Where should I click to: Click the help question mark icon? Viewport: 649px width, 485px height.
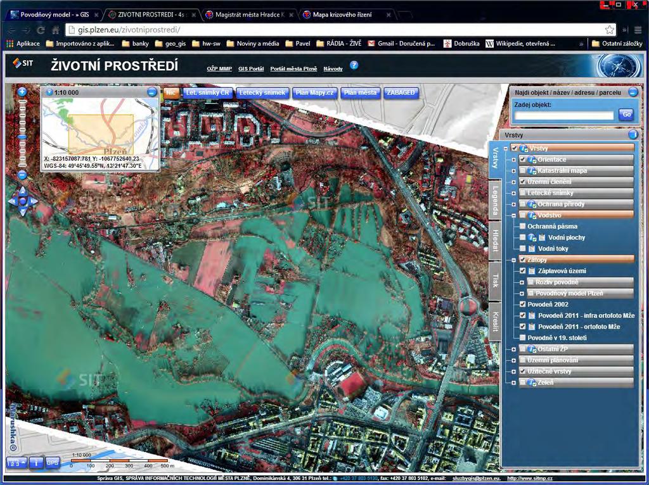click(354, 65)
